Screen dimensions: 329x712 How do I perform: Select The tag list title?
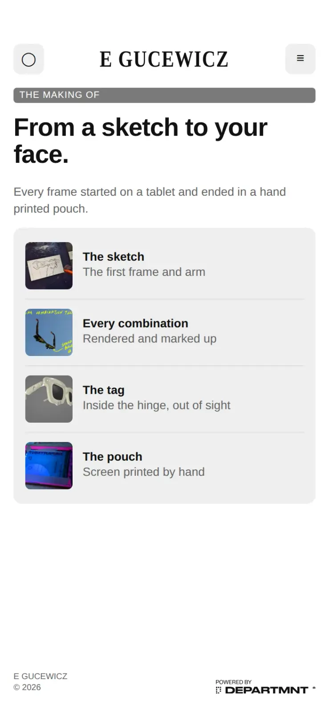104,390
